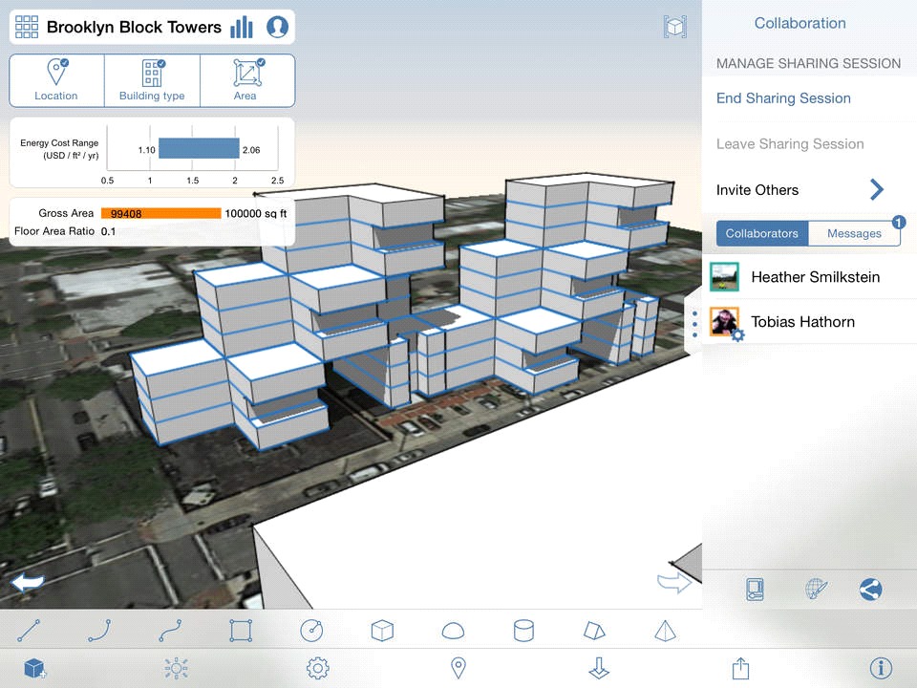Open the gear settings icon
The width and height of the screenshot is (917, 688).
point(317,668)
